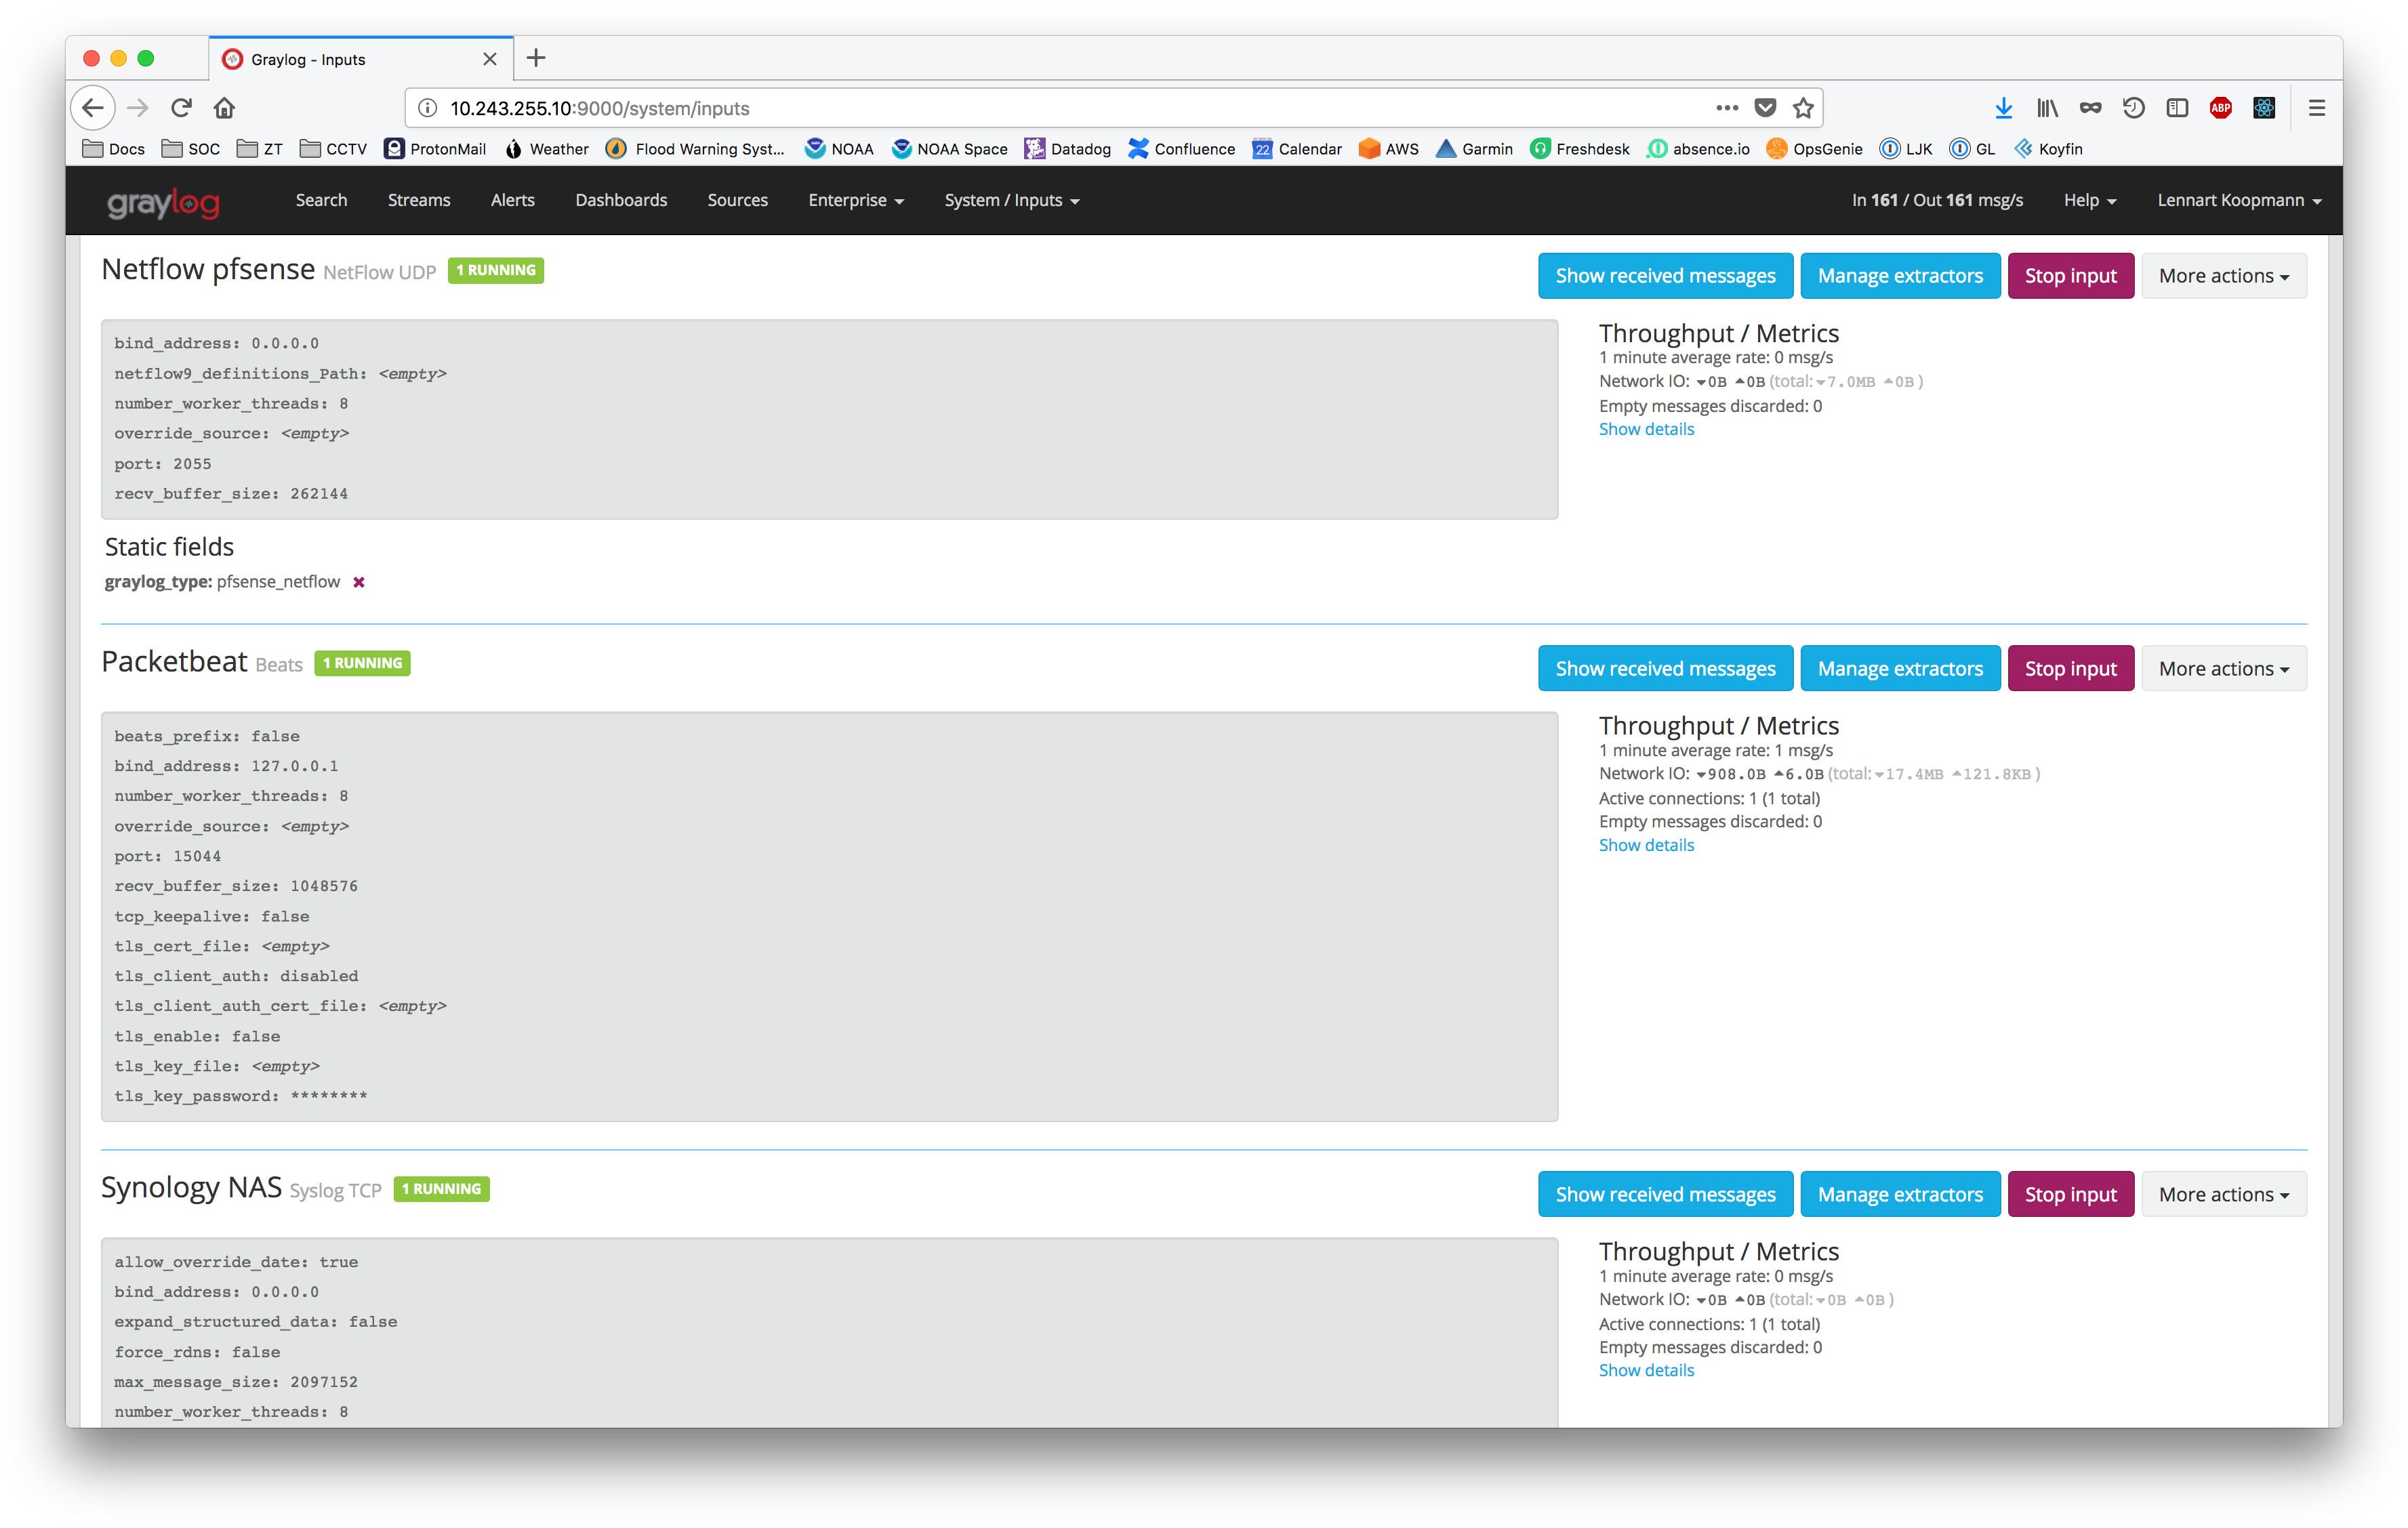Open the Datadog bookmark
The width and height of the screenshot is (2408, 1528).
tap(1068, 149)
